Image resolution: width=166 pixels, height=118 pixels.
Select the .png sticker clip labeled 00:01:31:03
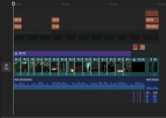click(x=86, y=37)
